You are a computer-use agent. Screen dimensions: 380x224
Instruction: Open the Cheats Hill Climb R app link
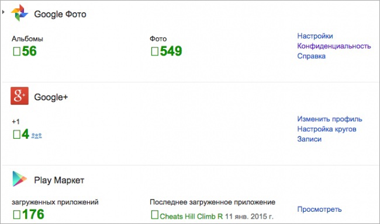(x=191, y=216)
